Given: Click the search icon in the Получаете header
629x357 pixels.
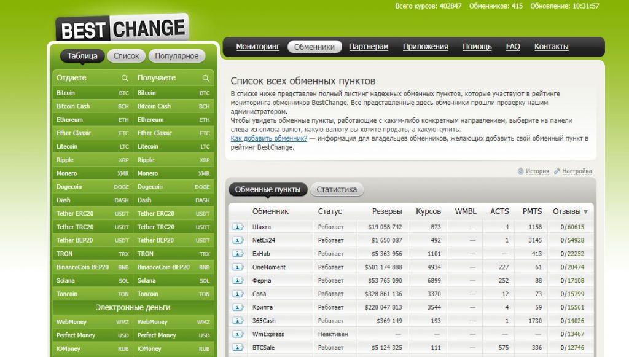Looking at the screenshot, I should (206, 78).
